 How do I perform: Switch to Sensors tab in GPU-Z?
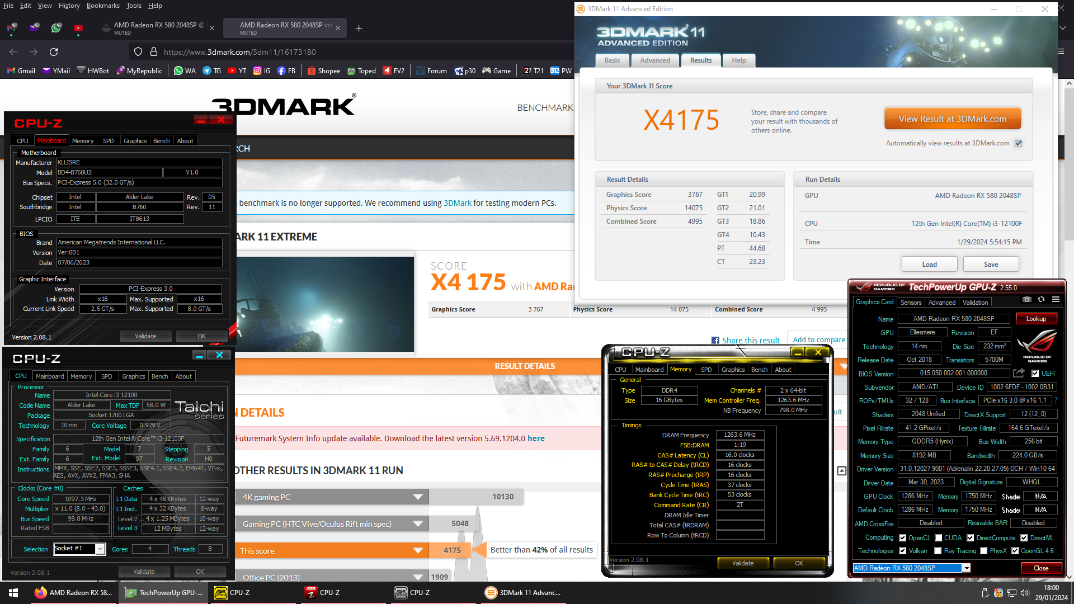point(911,303)
